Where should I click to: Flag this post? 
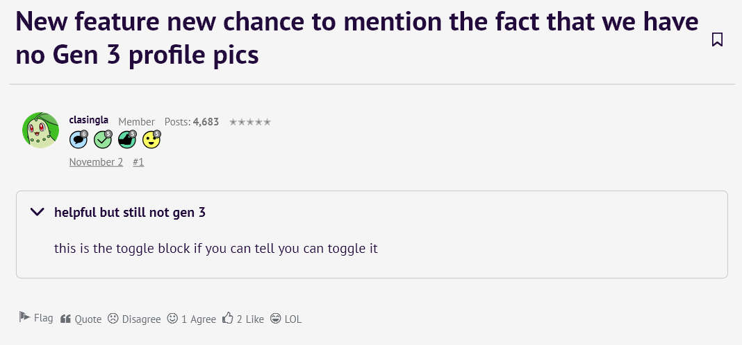pos(36,318)
